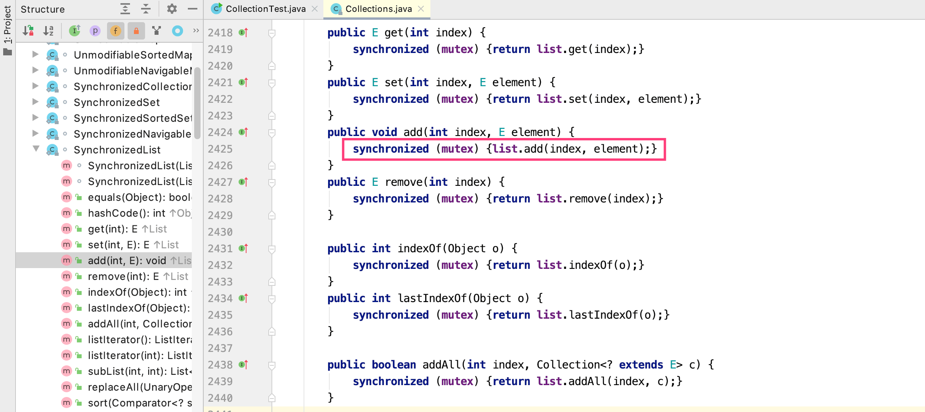Click implements gutter icon on line 2438
Screen dimensions: 925x412
point(243,365)
